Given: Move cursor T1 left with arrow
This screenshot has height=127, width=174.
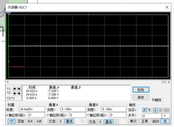Looking at the screenshot, I should coord(15,89).
